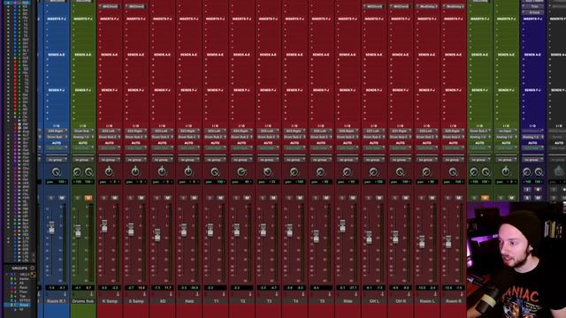Screen dimensions: 566x318
Task: Click the K Samp track name label
Action: [110, 301]
